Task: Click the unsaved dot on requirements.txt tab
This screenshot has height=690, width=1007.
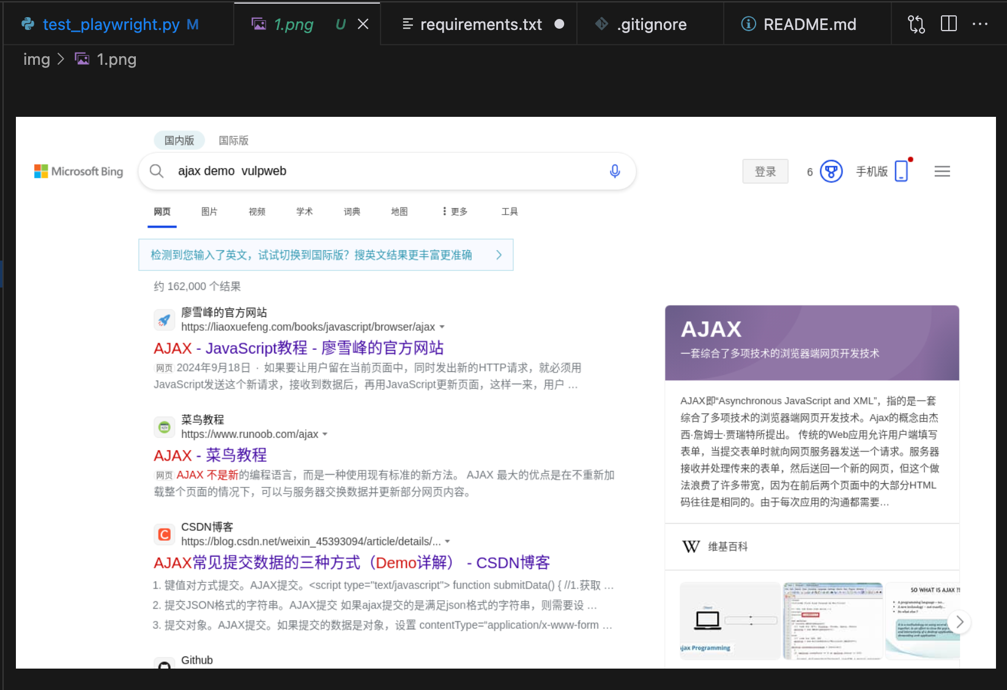Action: [x=559, y=24]
